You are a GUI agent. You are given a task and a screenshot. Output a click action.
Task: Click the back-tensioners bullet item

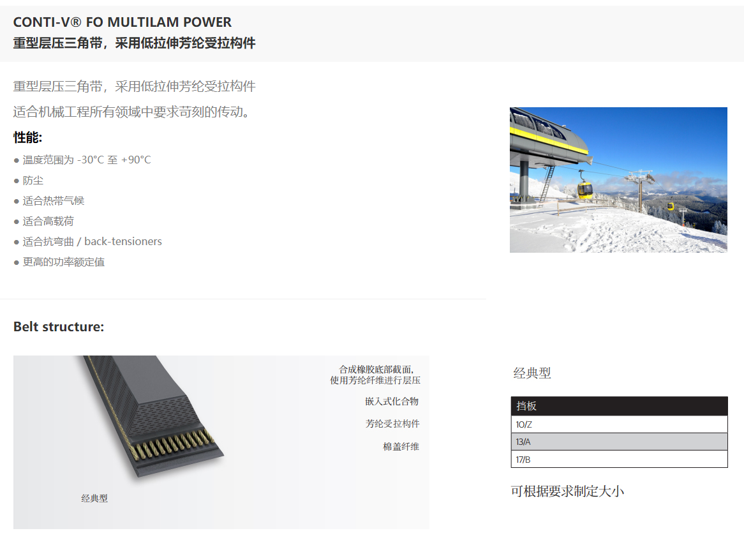(88, 242)
